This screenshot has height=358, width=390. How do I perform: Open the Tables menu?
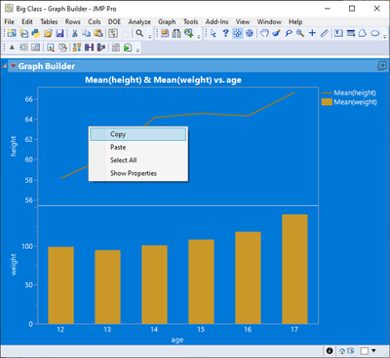49,21
